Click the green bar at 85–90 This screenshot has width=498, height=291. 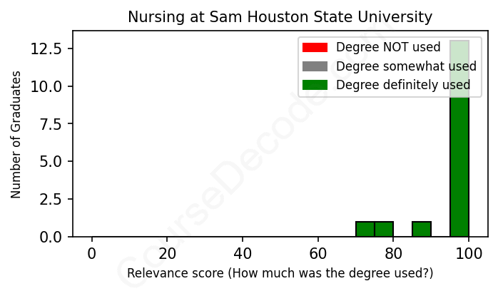422,229
